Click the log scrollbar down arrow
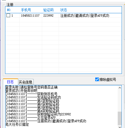Image resolution: width=125 pixels, height=128 pixels. coord(120,127)
